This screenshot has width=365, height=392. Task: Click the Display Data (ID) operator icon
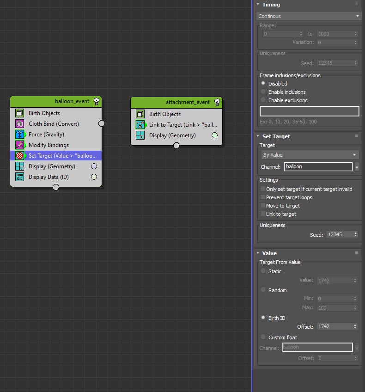pyautogui.click(x=19, y=177)
